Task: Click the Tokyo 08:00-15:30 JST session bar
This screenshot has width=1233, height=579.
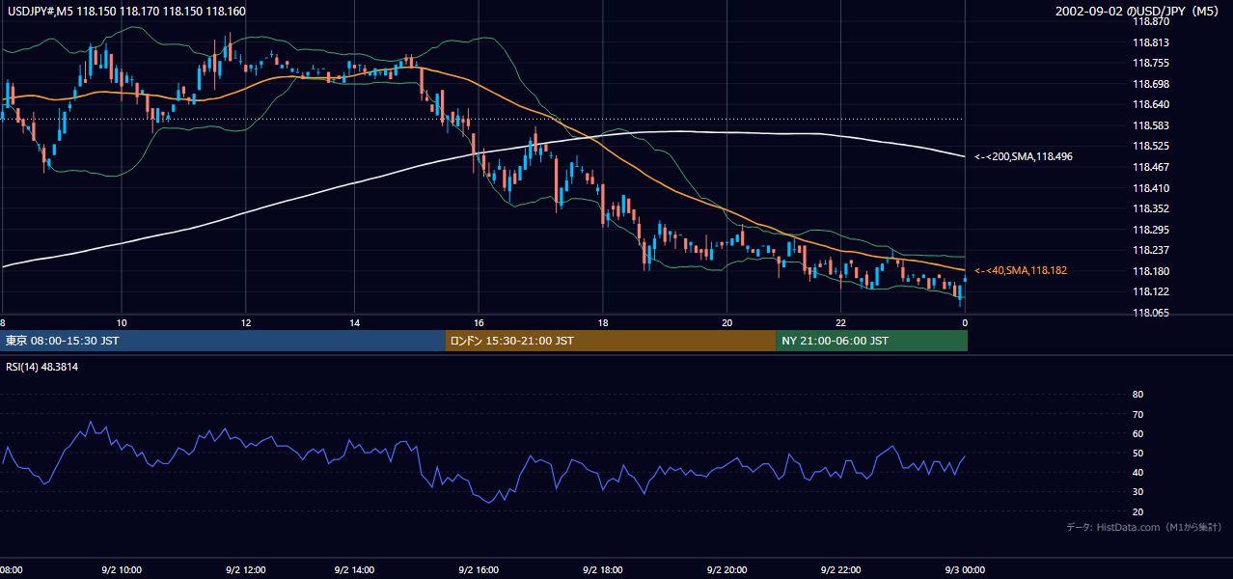Action: coord(223,341)
